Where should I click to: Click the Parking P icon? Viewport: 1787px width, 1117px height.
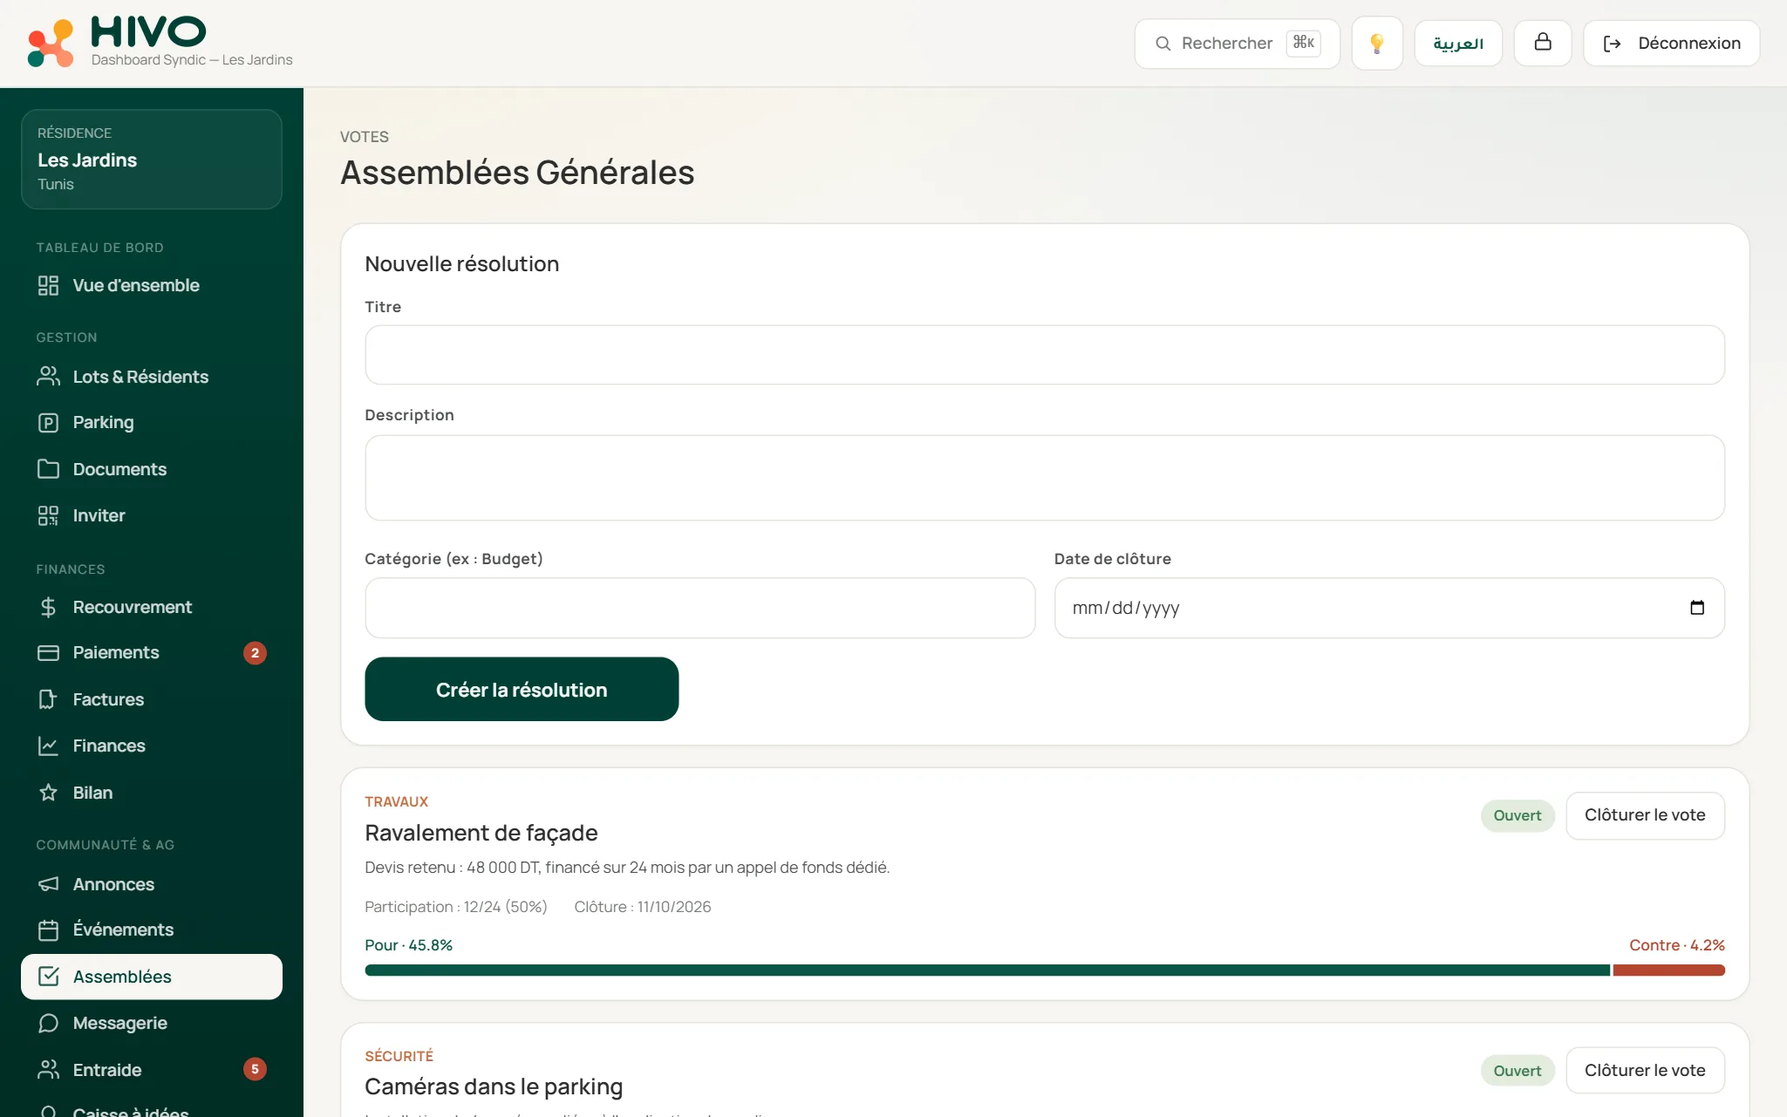tap(48, 423)
